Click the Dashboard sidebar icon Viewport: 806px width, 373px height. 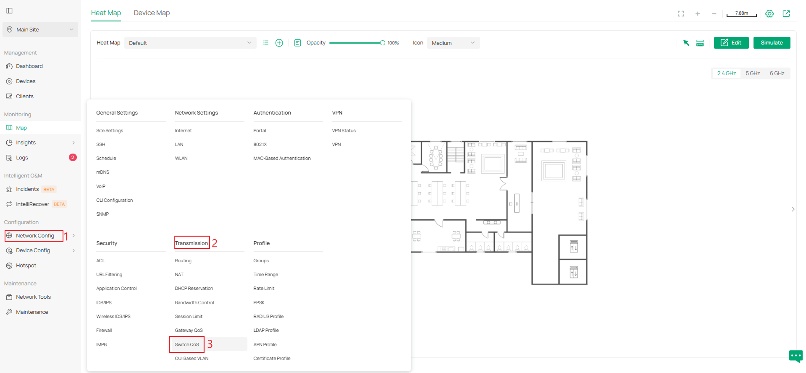9,66
